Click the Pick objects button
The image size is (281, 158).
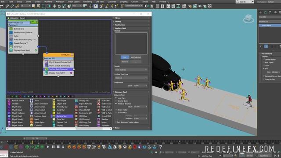(125, 57)
